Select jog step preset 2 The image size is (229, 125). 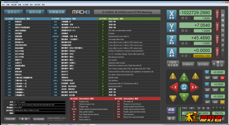(203, 109)
